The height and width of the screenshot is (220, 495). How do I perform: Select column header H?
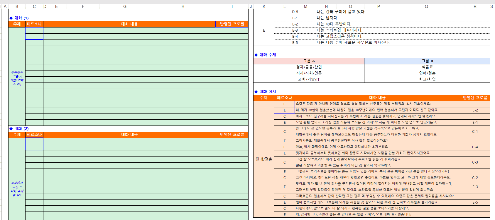click(183, 6)
